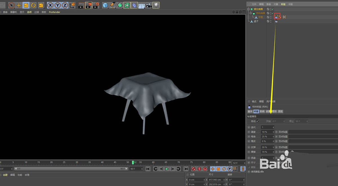Click the timeline preview range slider

[71, 169]
